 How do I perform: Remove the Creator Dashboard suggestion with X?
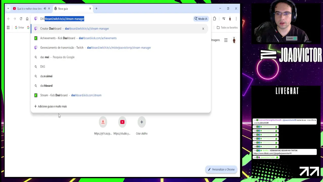(203, 29)
